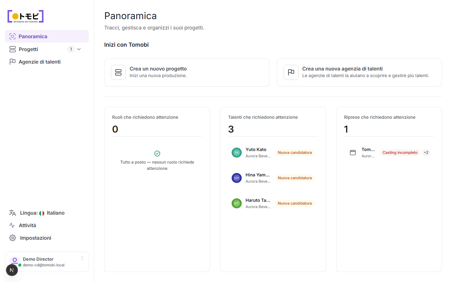
Task: Click the Casting incompleto tag
Action: (x=400, y=153)
